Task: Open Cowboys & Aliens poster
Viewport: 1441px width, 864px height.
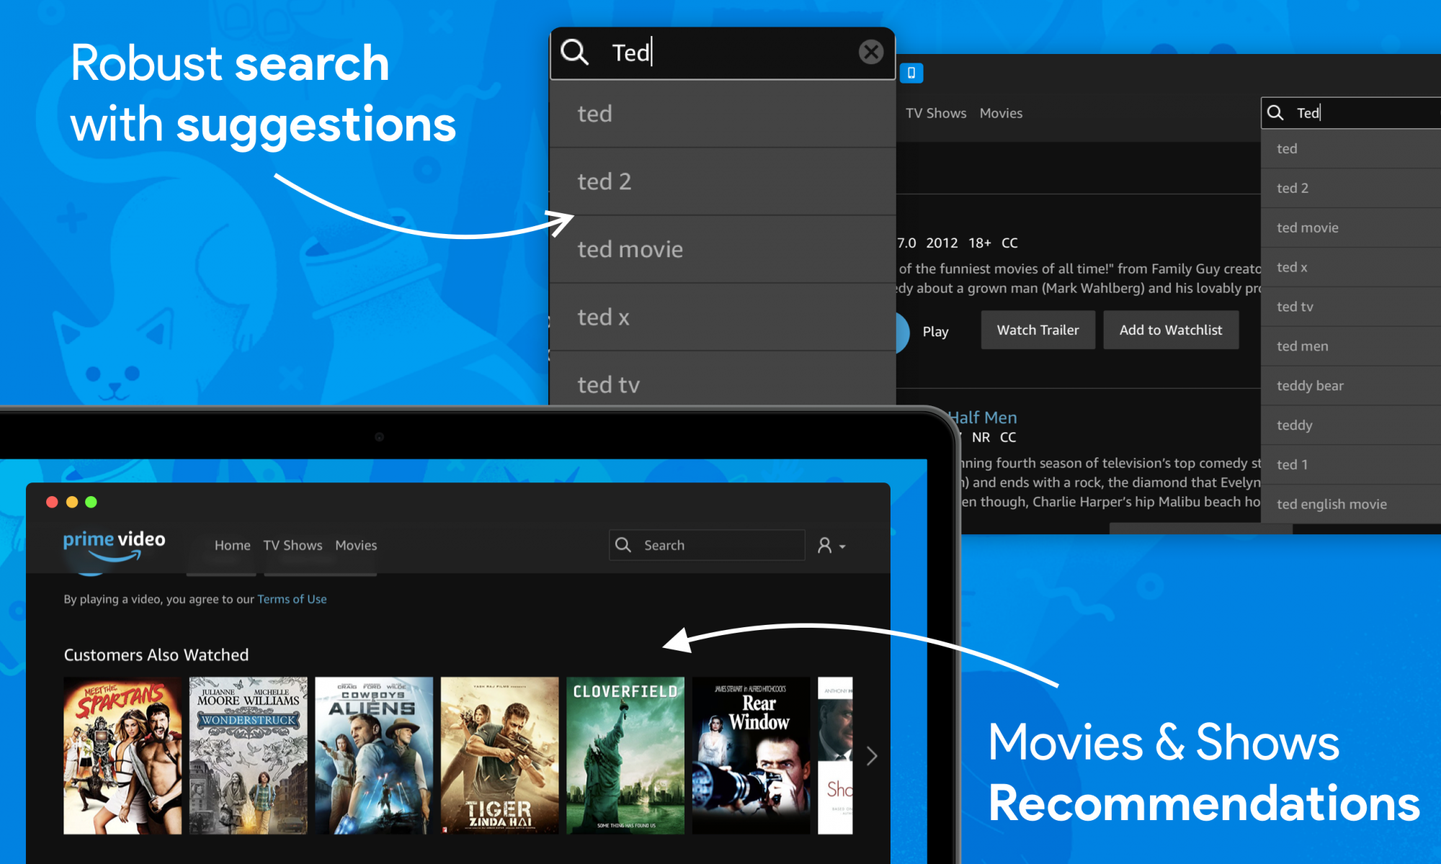Action: click(374, 755)
